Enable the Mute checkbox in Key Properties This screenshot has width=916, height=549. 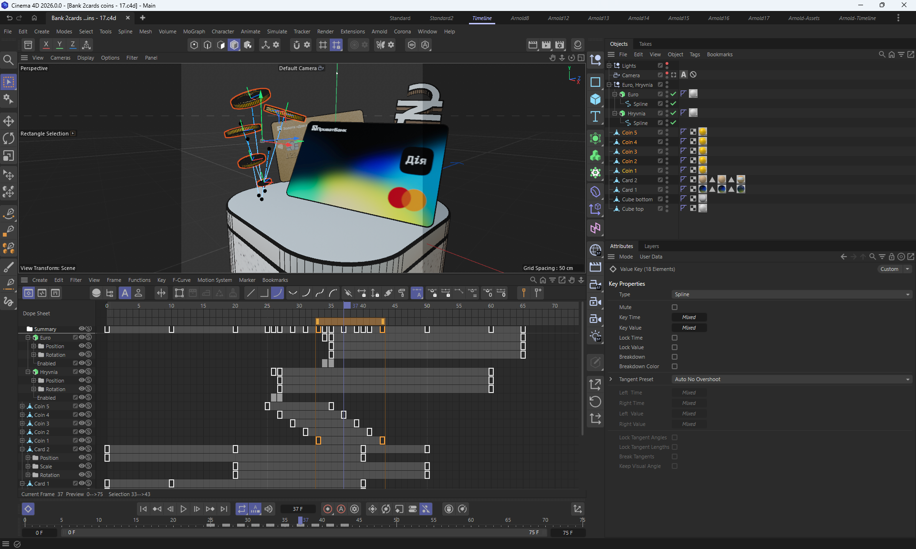pyautogui.click(x=675, y=307)
